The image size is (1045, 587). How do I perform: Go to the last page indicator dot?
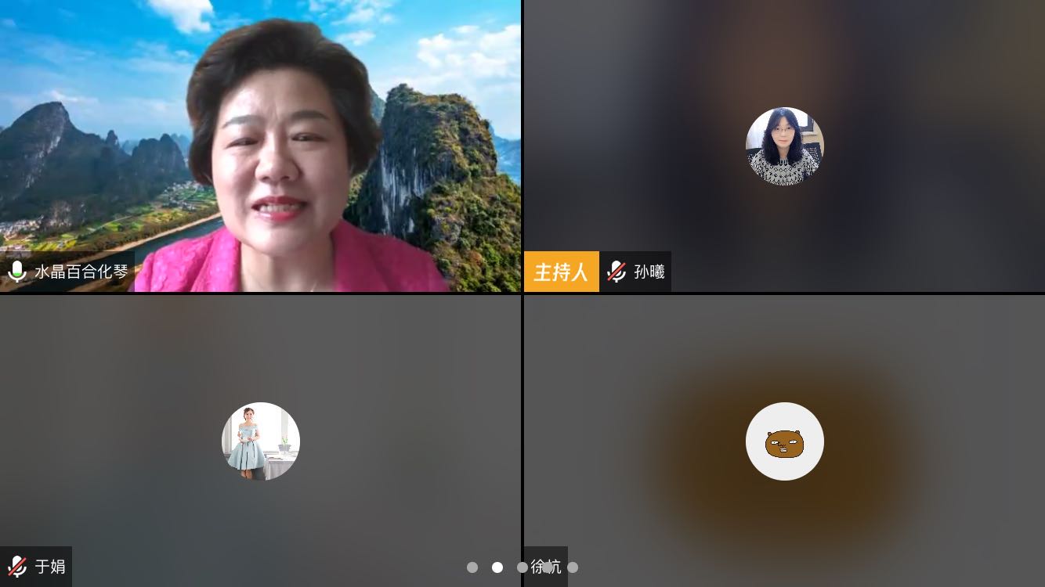[x=573, y=567]
